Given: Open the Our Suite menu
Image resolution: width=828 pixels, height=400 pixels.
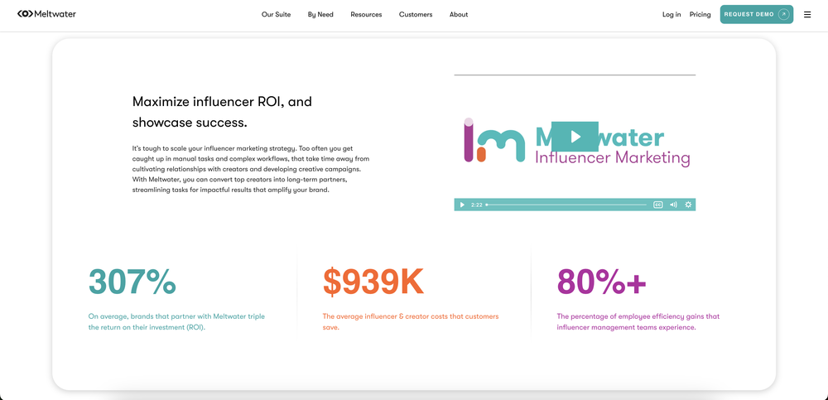Looking at the screenshot, I should pos(277,15).
